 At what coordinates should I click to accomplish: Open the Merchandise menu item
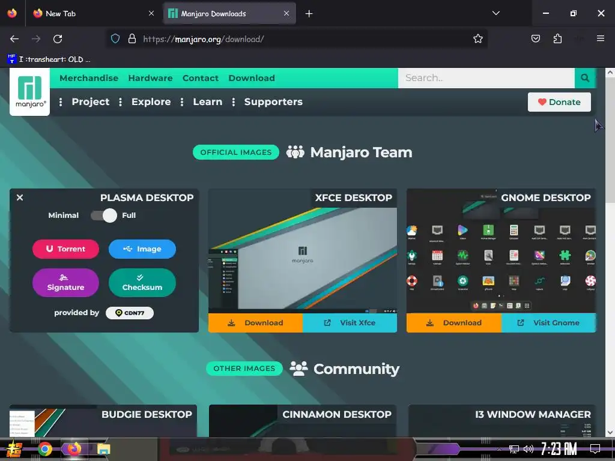89,78
